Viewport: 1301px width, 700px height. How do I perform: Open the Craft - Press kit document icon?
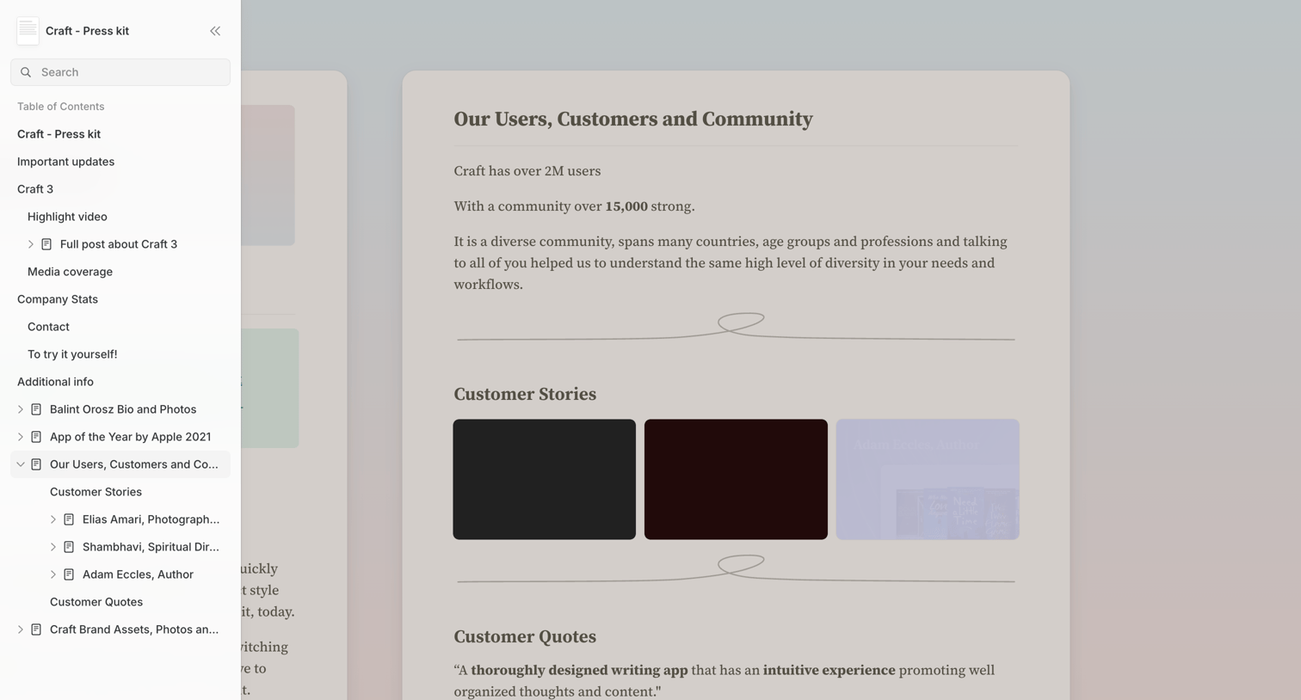(28, 31)
